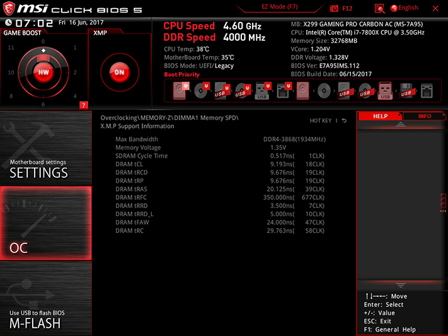Click the X.M.P Support Information heading
Viewport: 448px width, 336px height.
(137, 126)
